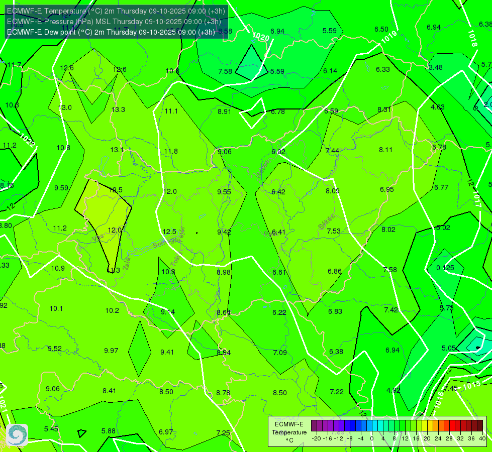This screenshot has height=452, width=492.
Task: Click the 7.22 temperature value
Action: [337, 392]
